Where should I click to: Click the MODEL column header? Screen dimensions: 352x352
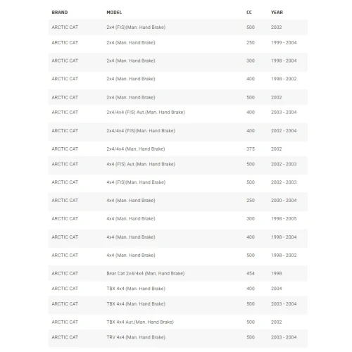click(114, 13)
